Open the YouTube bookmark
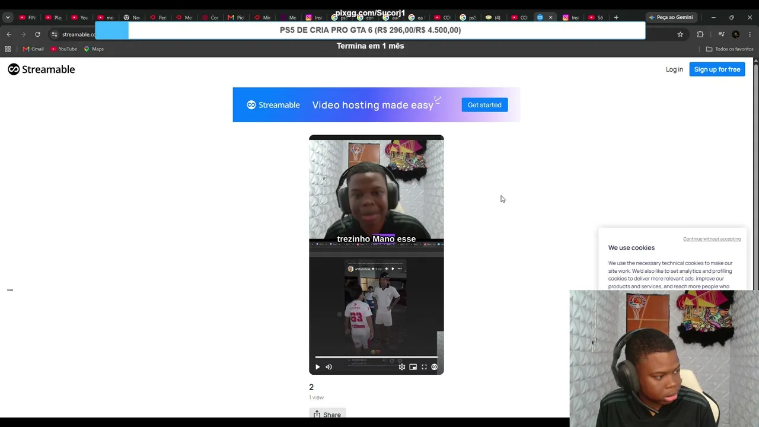Screen dimensions: 759x427 point(63,49)
